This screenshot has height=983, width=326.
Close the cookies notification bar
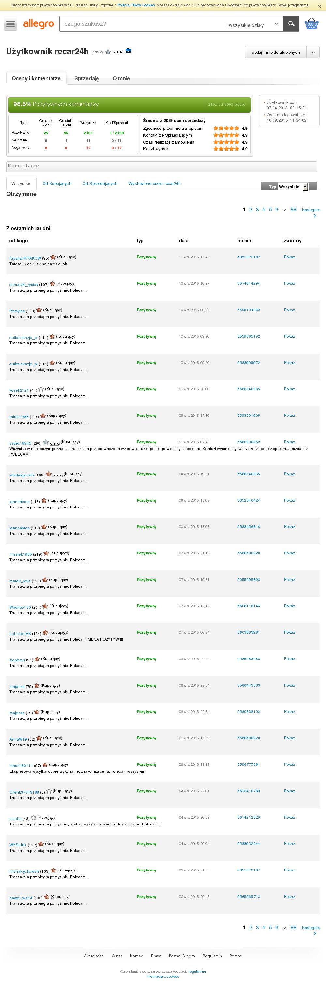319,6
